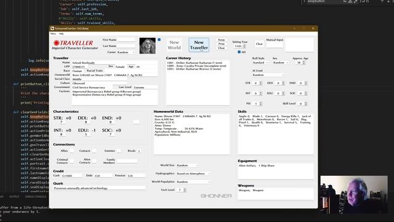Click the Keep button
394x222 pixels.
pyautogui.click(x=222, y=39)
